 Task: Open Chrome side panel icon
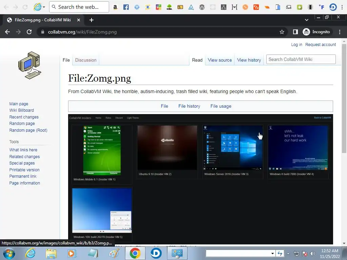point(295,32)
